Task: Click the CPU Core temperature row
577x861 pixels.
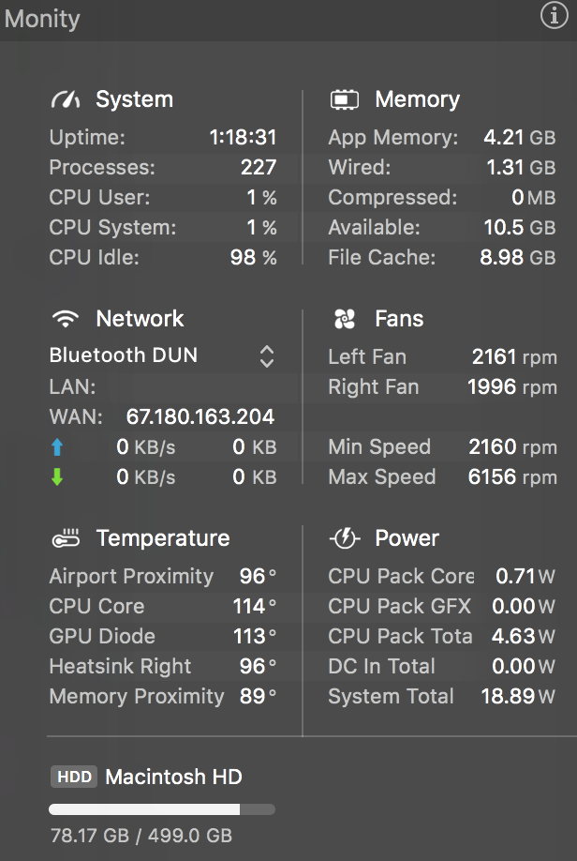Action: coord(163,606)
